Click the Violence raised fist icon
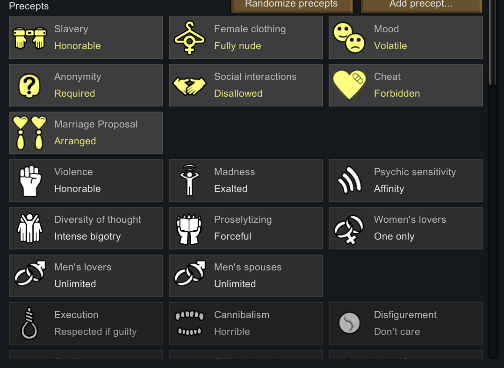 pos(29,181)
